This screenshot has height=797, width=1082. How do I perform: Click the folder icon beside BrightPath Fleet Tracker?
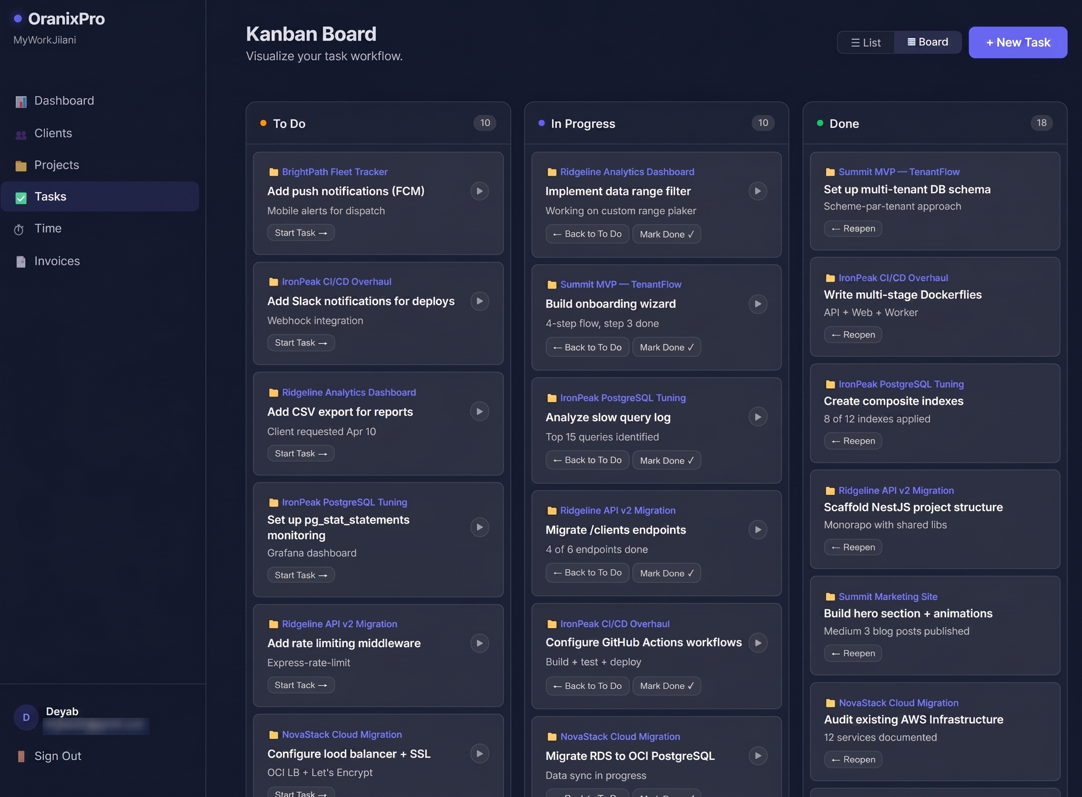274,171
